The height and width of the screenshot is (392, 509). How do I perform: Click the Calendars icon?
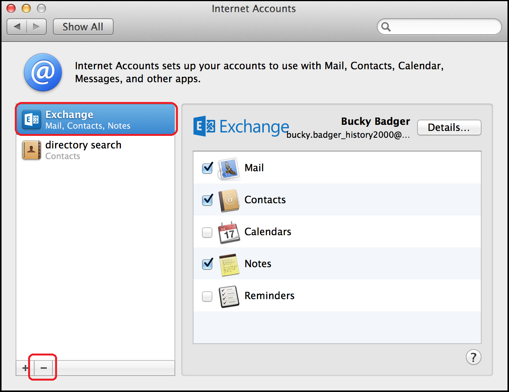click(229, 232)
